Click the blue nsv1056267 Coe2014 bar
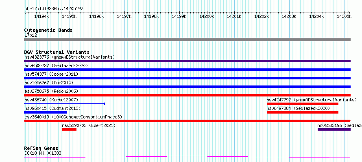The height and width of the screenshot is (162, 362). (x=187, y=87)
